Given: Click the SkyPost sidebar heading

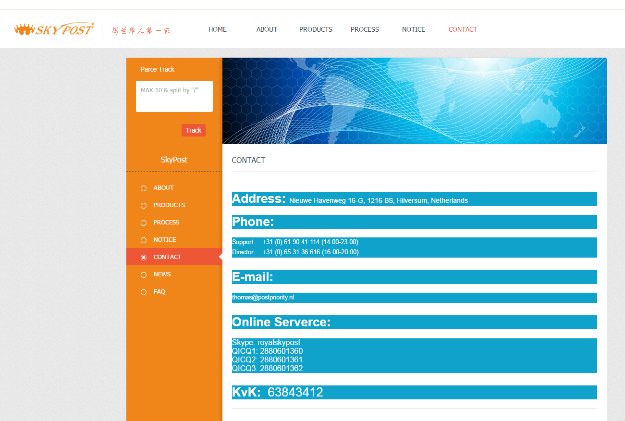Looking at the screenshot, I should click(174, 160).
